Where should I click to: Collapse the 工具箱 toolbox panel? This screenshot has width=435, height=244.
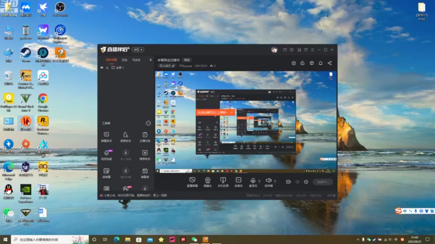coord(148,123)
